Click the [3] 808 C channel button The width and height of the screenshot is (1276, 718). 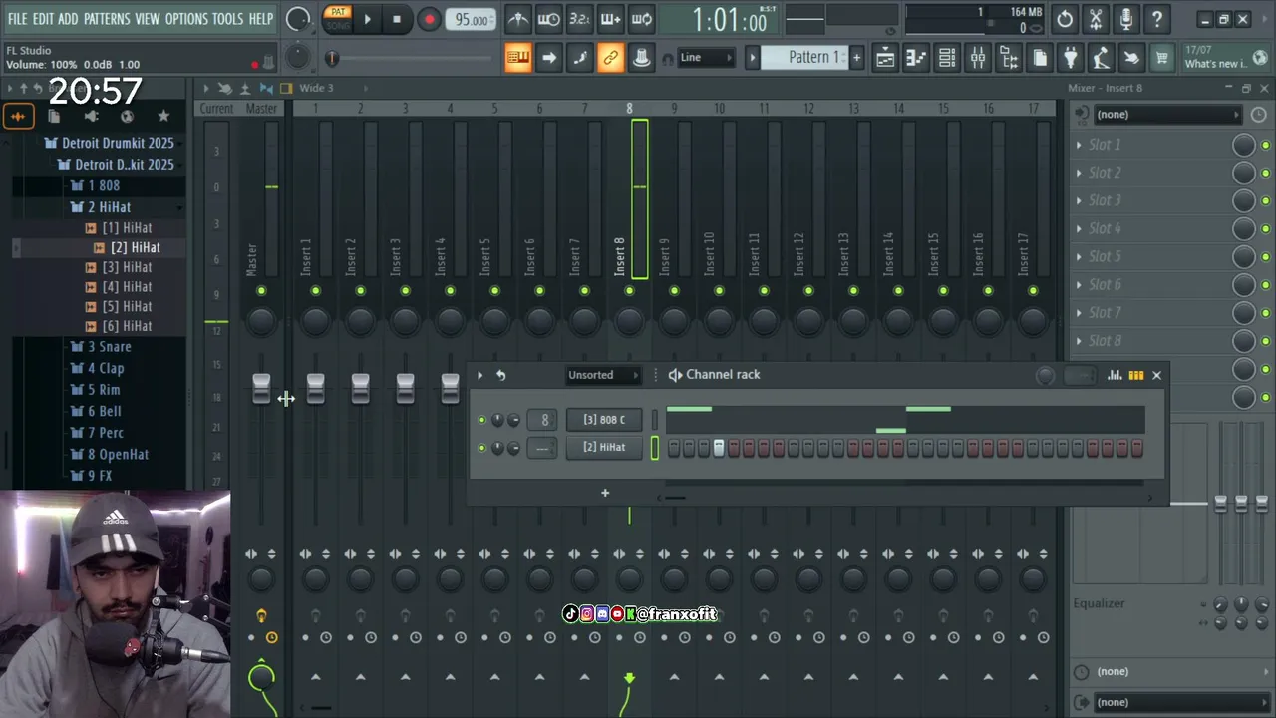click(604, 420)
